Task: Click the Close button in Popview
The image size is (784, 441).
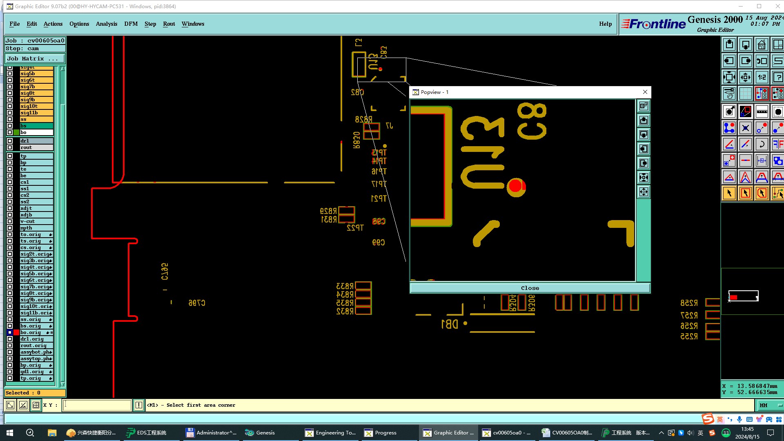Action: coord(530,288)
